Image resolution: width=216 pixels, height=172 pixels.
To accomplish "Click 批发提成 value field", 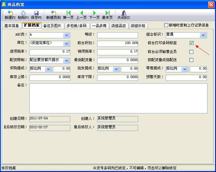I will (130, 69).
